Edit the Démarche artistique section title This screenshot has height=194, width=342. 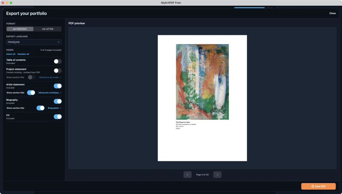click(x=48, y=93)
